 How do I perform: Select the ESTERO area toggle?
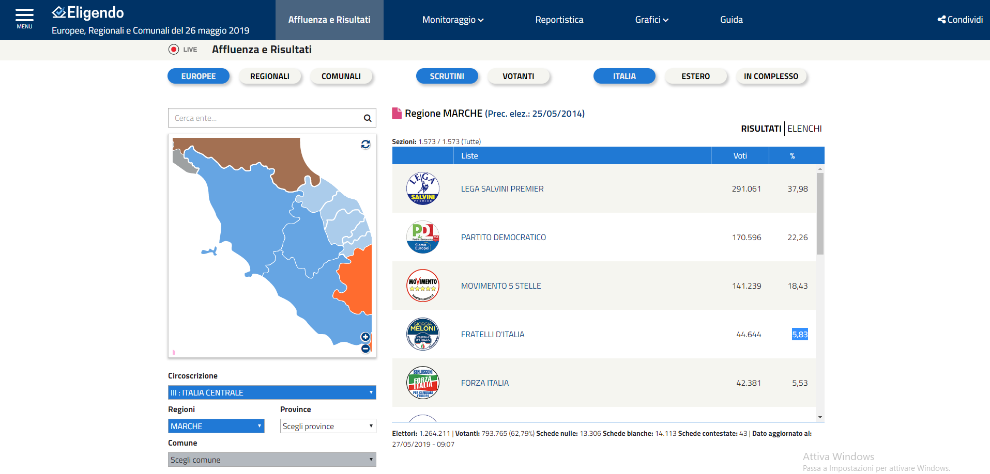[696, 76]
